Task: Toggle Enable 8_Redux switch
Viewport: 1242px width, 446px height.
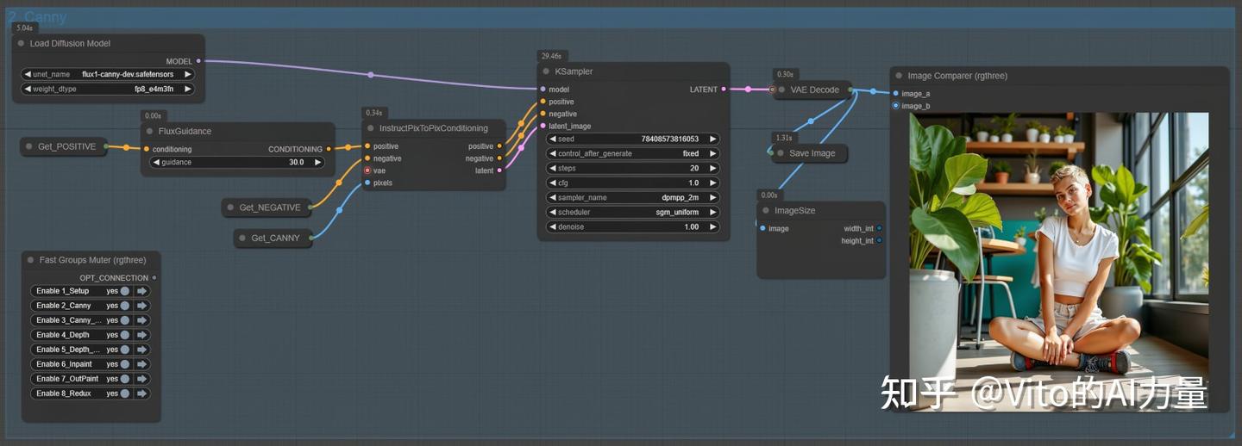Action: click(x=125, y=393)
